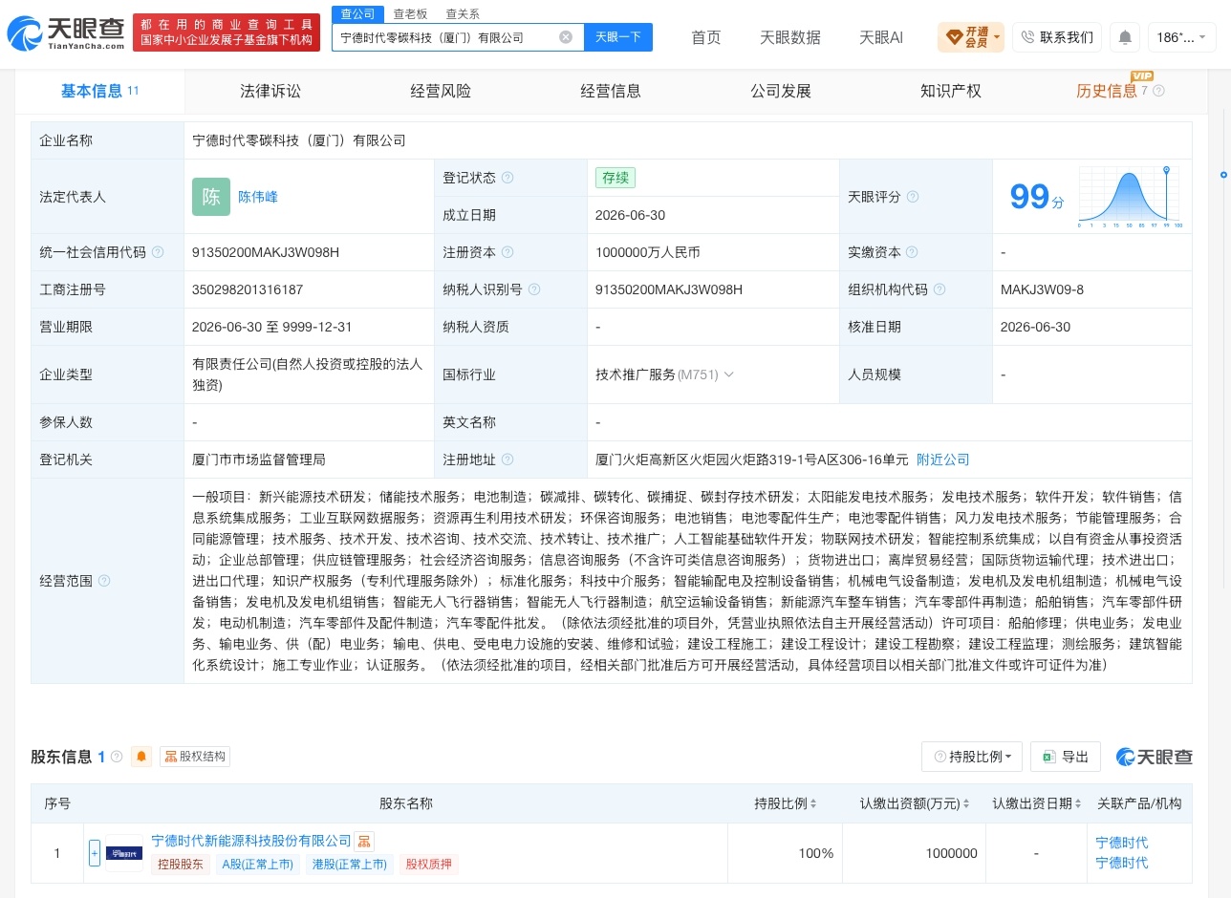Open notifications bell in the header
This screenshot has width=1231, height=898.
click(x=1125, y=37)
